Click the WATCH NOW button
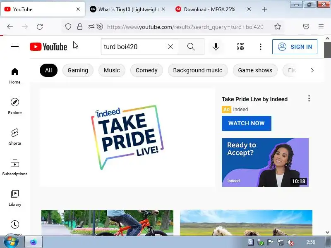This screenshot has height=248, width=331. pyautogui.click(x=246, y=123)
